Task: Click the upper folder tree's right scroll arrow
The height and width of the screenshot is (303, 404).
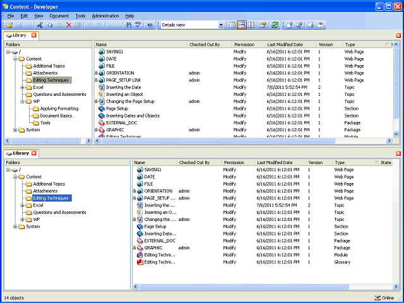Action: pyautogui.click(x=88, y=141)
